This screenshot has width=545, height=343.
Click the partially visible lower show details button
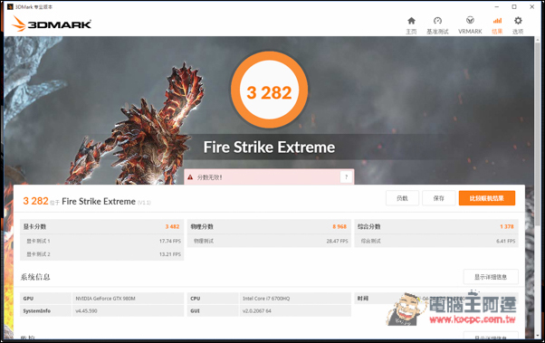[491, 336]
